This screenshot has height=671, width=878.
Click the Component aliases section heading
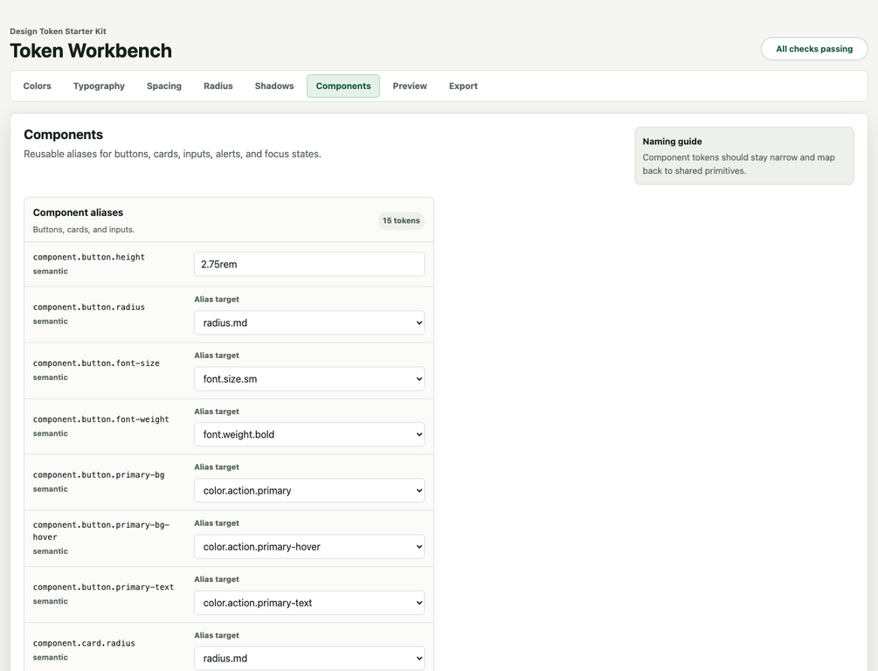[x=78, y=213]
